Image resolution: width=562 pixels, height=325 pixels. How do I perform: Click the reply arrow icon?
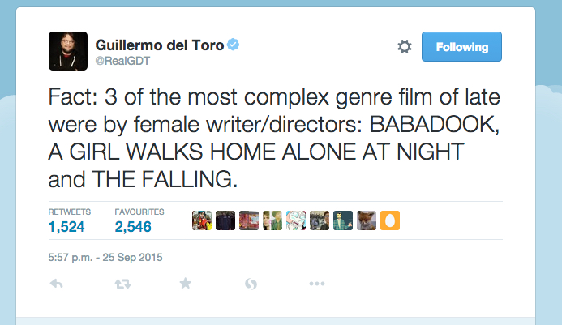(x=56, y=284)
